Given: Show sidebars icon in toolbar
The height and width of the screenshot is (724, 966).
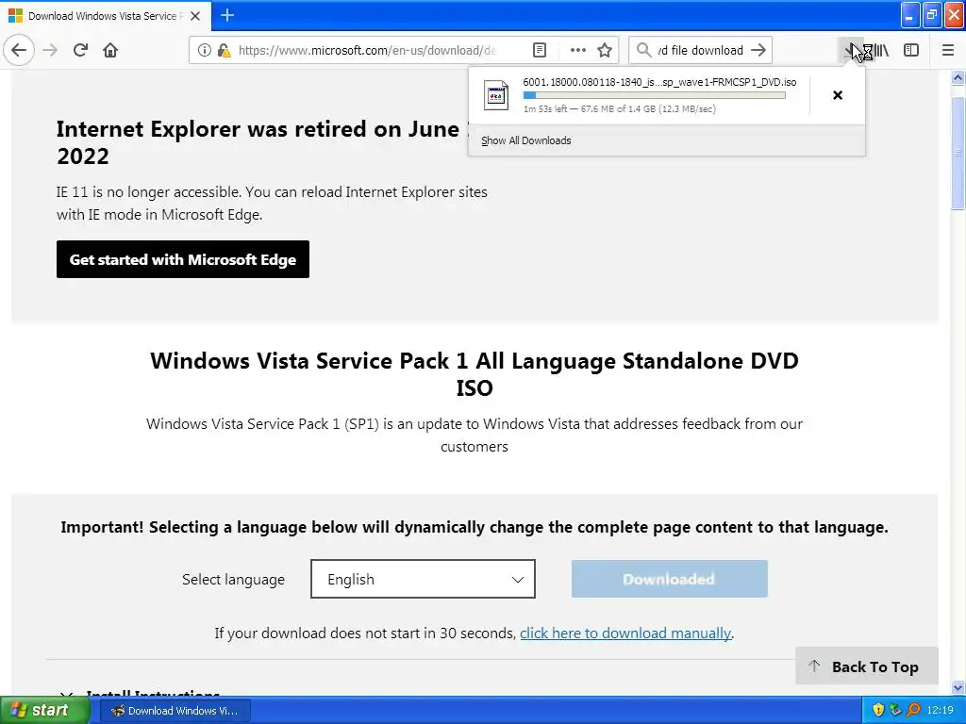Looking at the screenshot, I should point(911,50).
